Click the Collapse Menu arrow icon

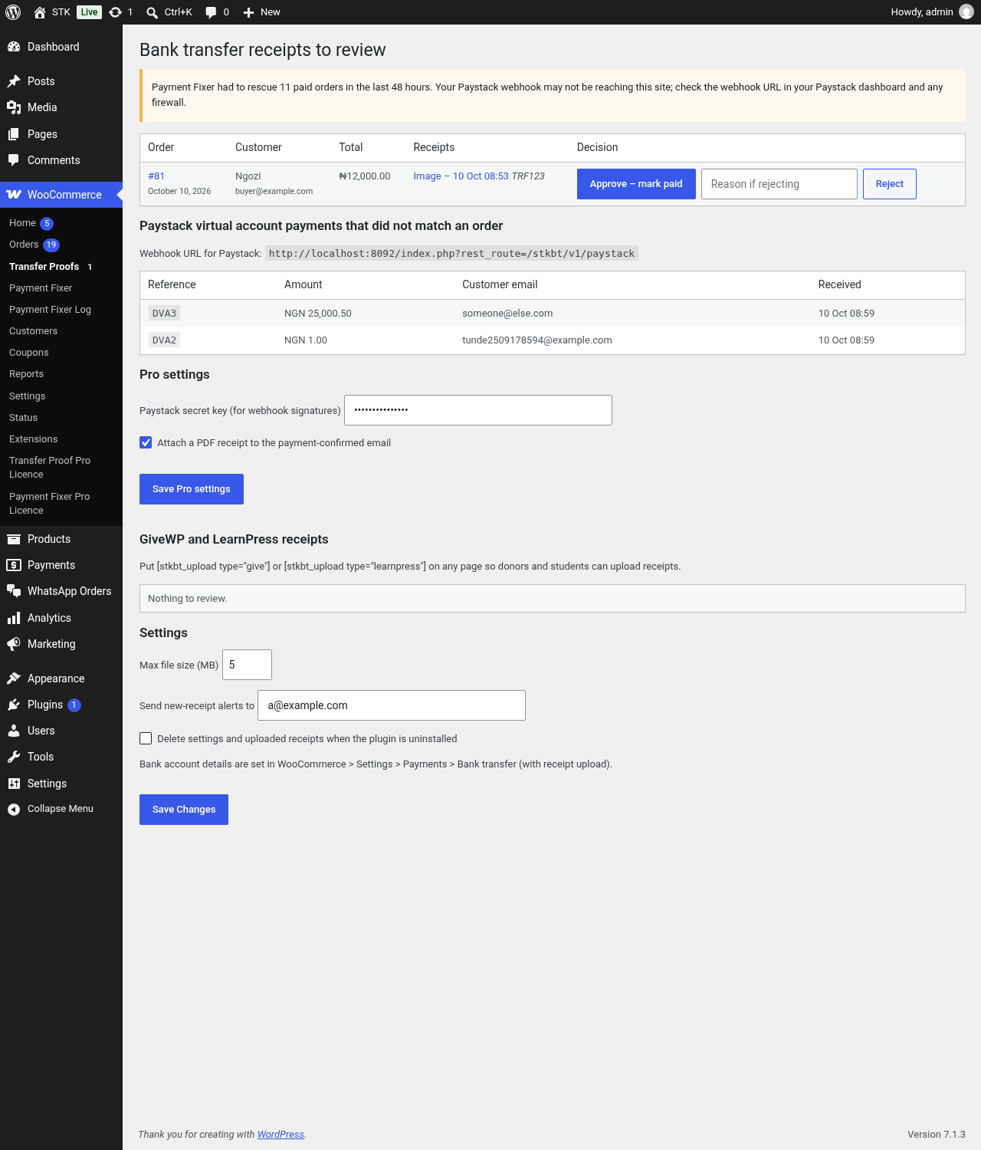tap(14, 809)
